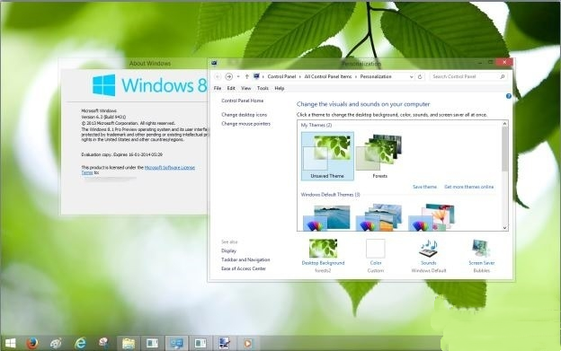Open the Tools menu
Image resolution: width=561 pixels, height=351 pixels.
pyautogui.click(x=263, y=88)
